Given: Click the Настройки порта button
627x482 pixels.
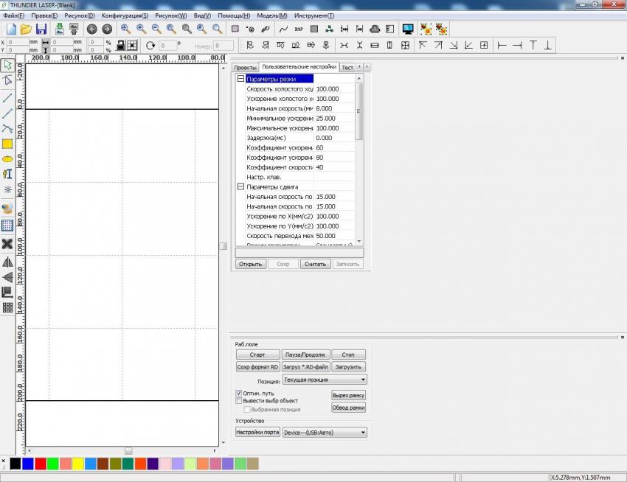Looking at the screenshot, I should tap(257, 433).
